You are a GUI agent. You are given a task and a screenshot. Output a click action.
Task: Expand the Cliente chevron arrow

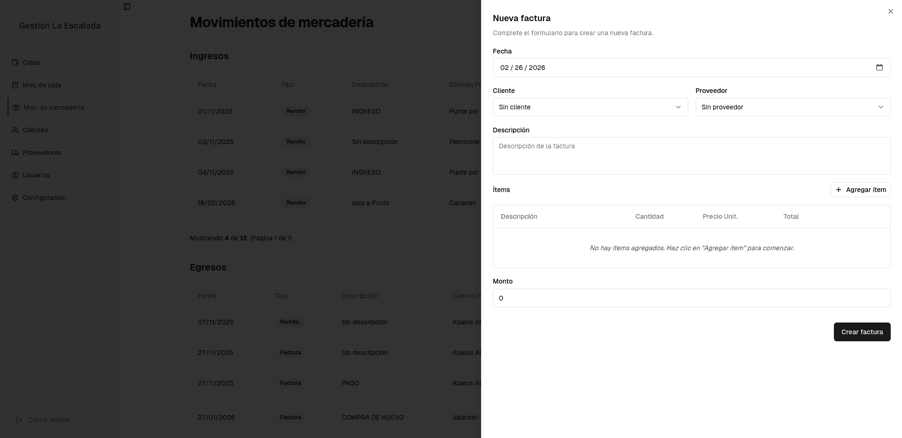click(678, 107)
